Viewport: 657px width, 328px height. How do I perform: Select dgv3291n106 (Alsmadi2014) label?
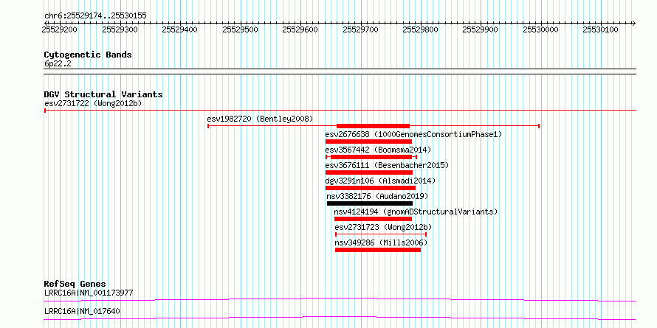[x=380, y=181]
